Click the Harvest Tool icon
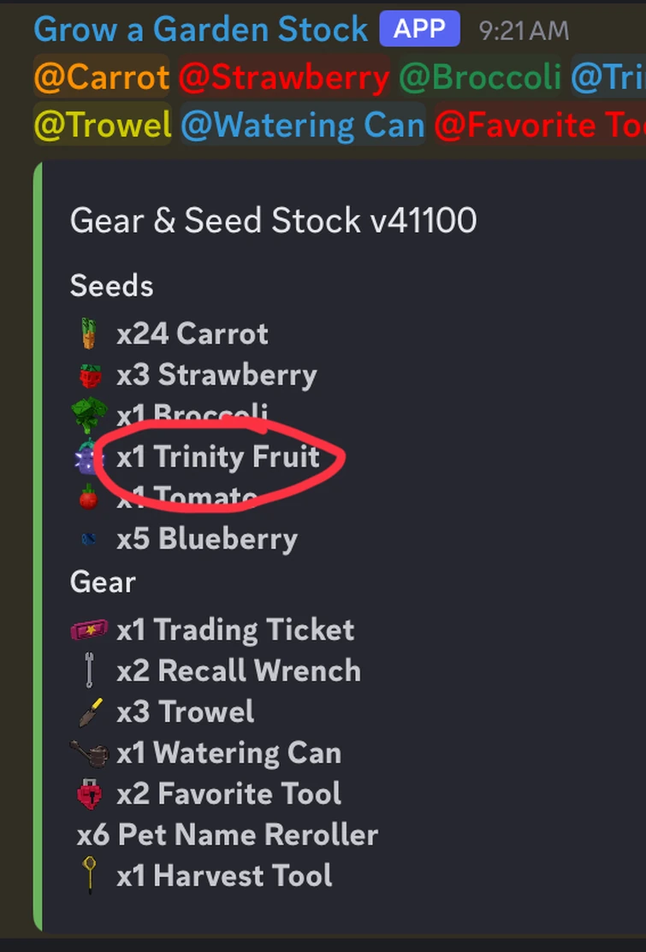The height and width of the screenshot is (952, 646). [x=88, y=875]
